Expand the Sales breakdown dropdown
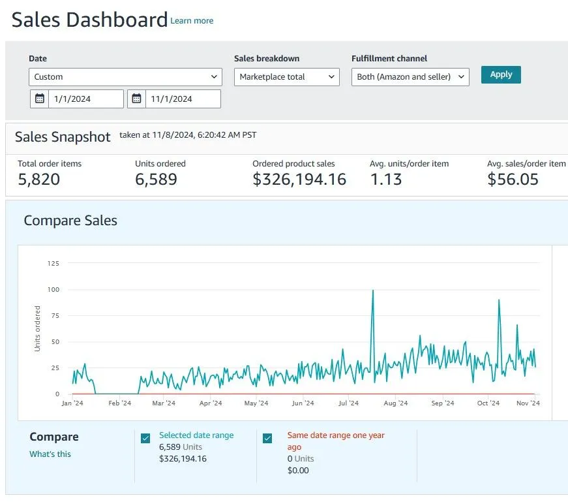Screen dimensions: 568x502 [286, 77]
